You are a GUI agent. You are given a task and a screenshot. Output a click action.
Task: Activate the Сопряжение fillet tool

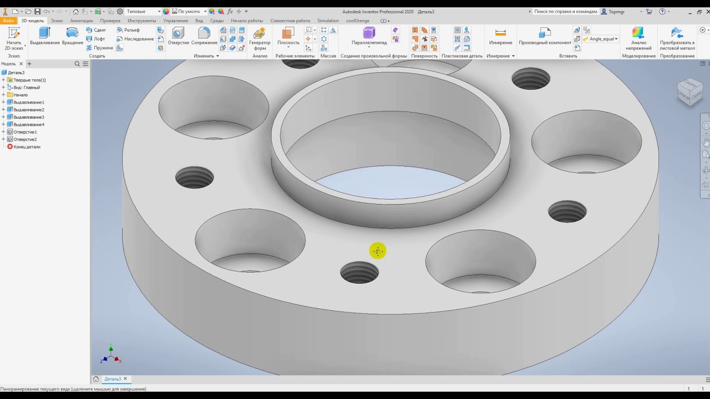(204, 37)
